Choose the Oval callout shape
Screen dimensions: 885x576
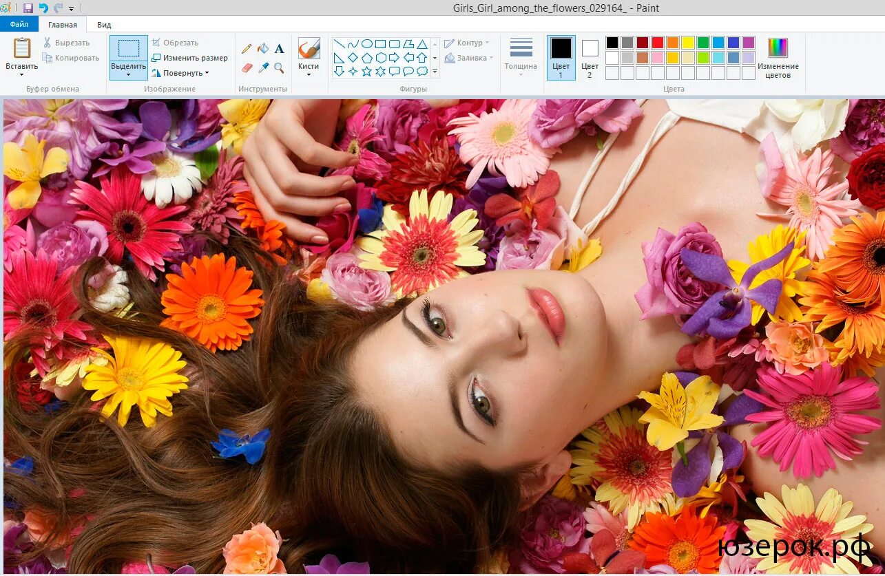coord(408,71)
